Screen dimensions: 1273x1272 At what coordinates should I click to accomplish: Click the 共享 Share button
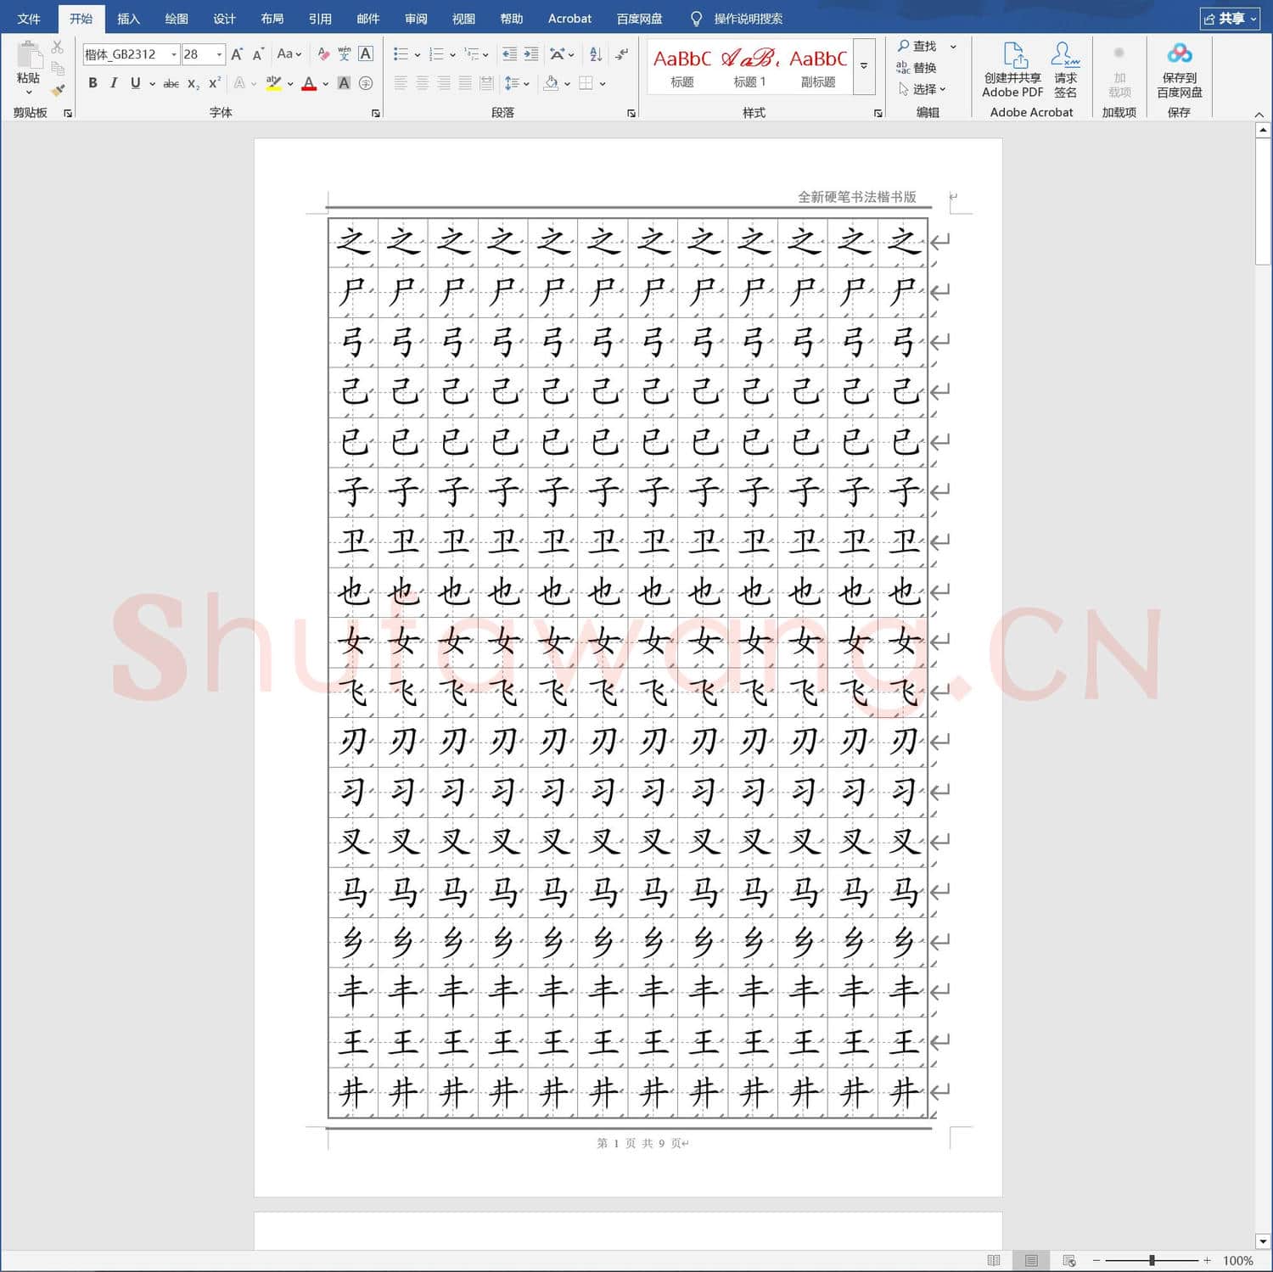click(1230, 19)
